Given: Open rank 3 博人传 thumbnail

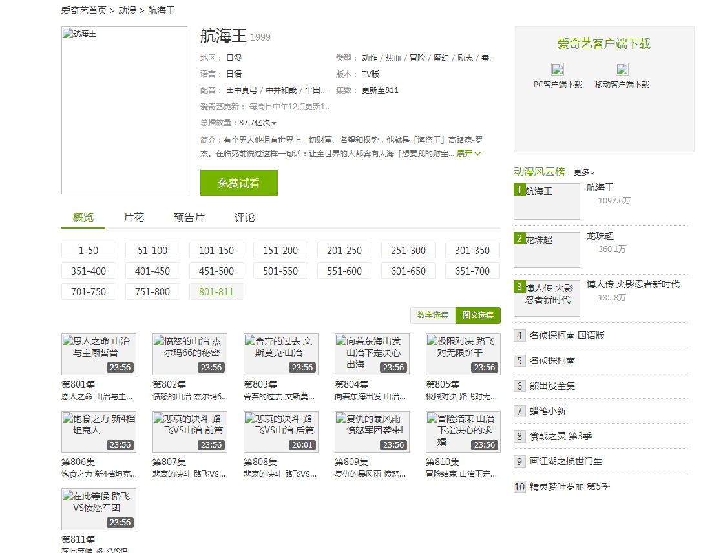Looking at the screenshot, I should coord(547,298).
